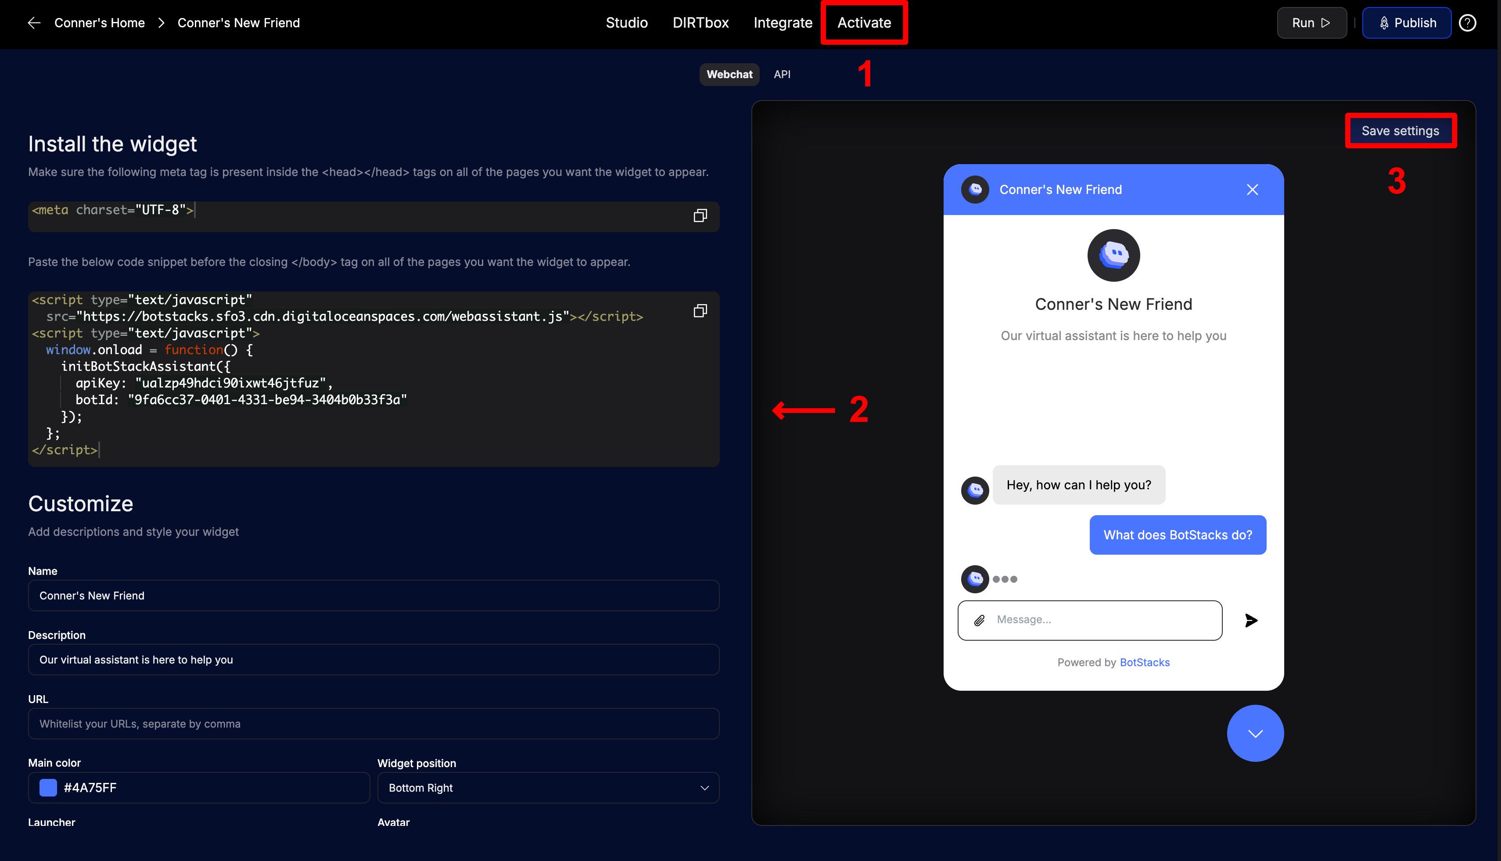The image size is (1501, 861).
Task: Click the help question mark icon
Action: coord(1467,23)
